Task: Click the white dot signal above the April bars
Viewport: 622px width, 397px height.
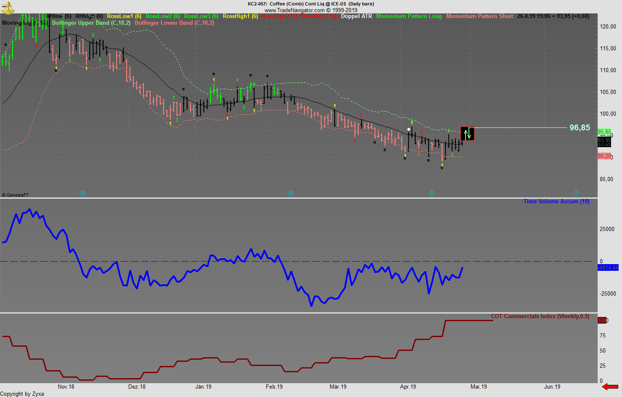Action: click(409, 129)
